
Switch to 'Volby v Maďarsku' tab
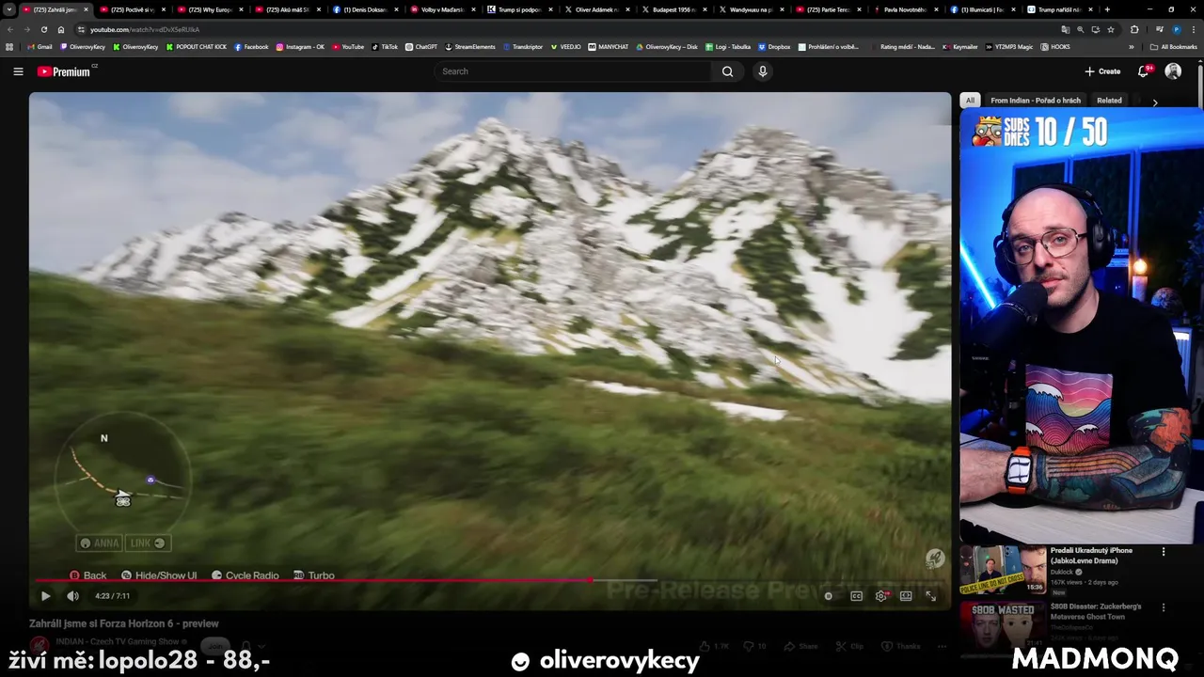[x=442, y=9]
